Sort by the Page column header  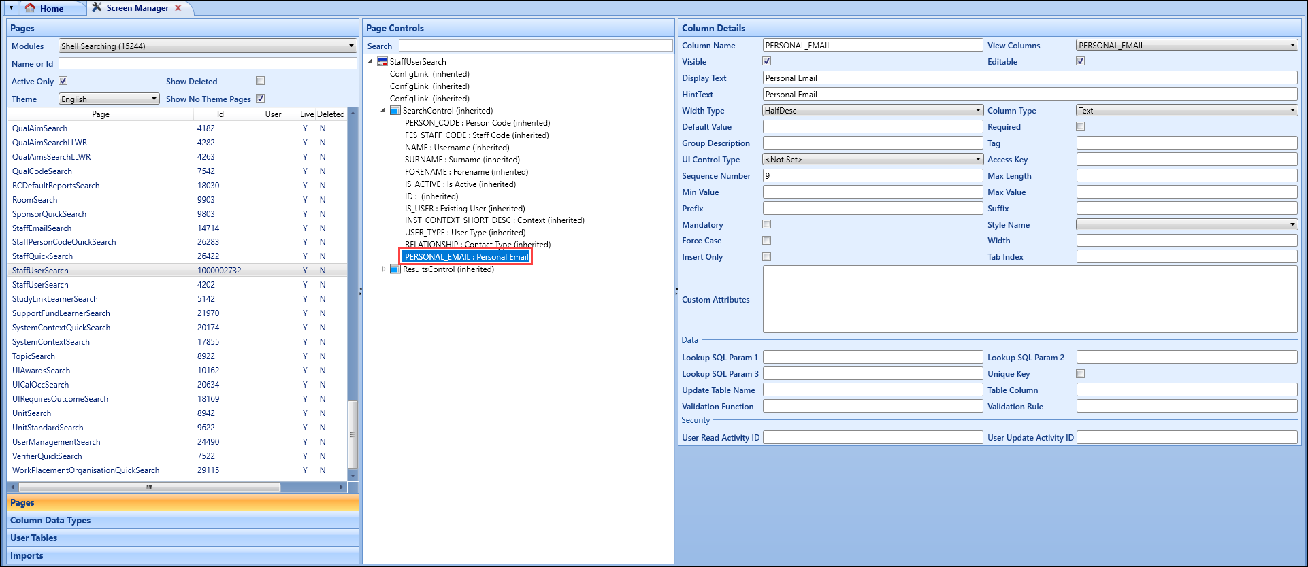pos(101,114)
